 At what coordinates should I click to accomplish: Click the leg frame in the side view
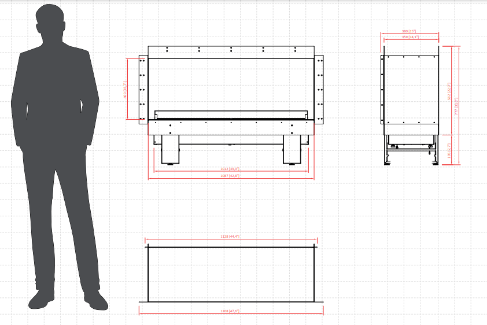coord(411,150)
